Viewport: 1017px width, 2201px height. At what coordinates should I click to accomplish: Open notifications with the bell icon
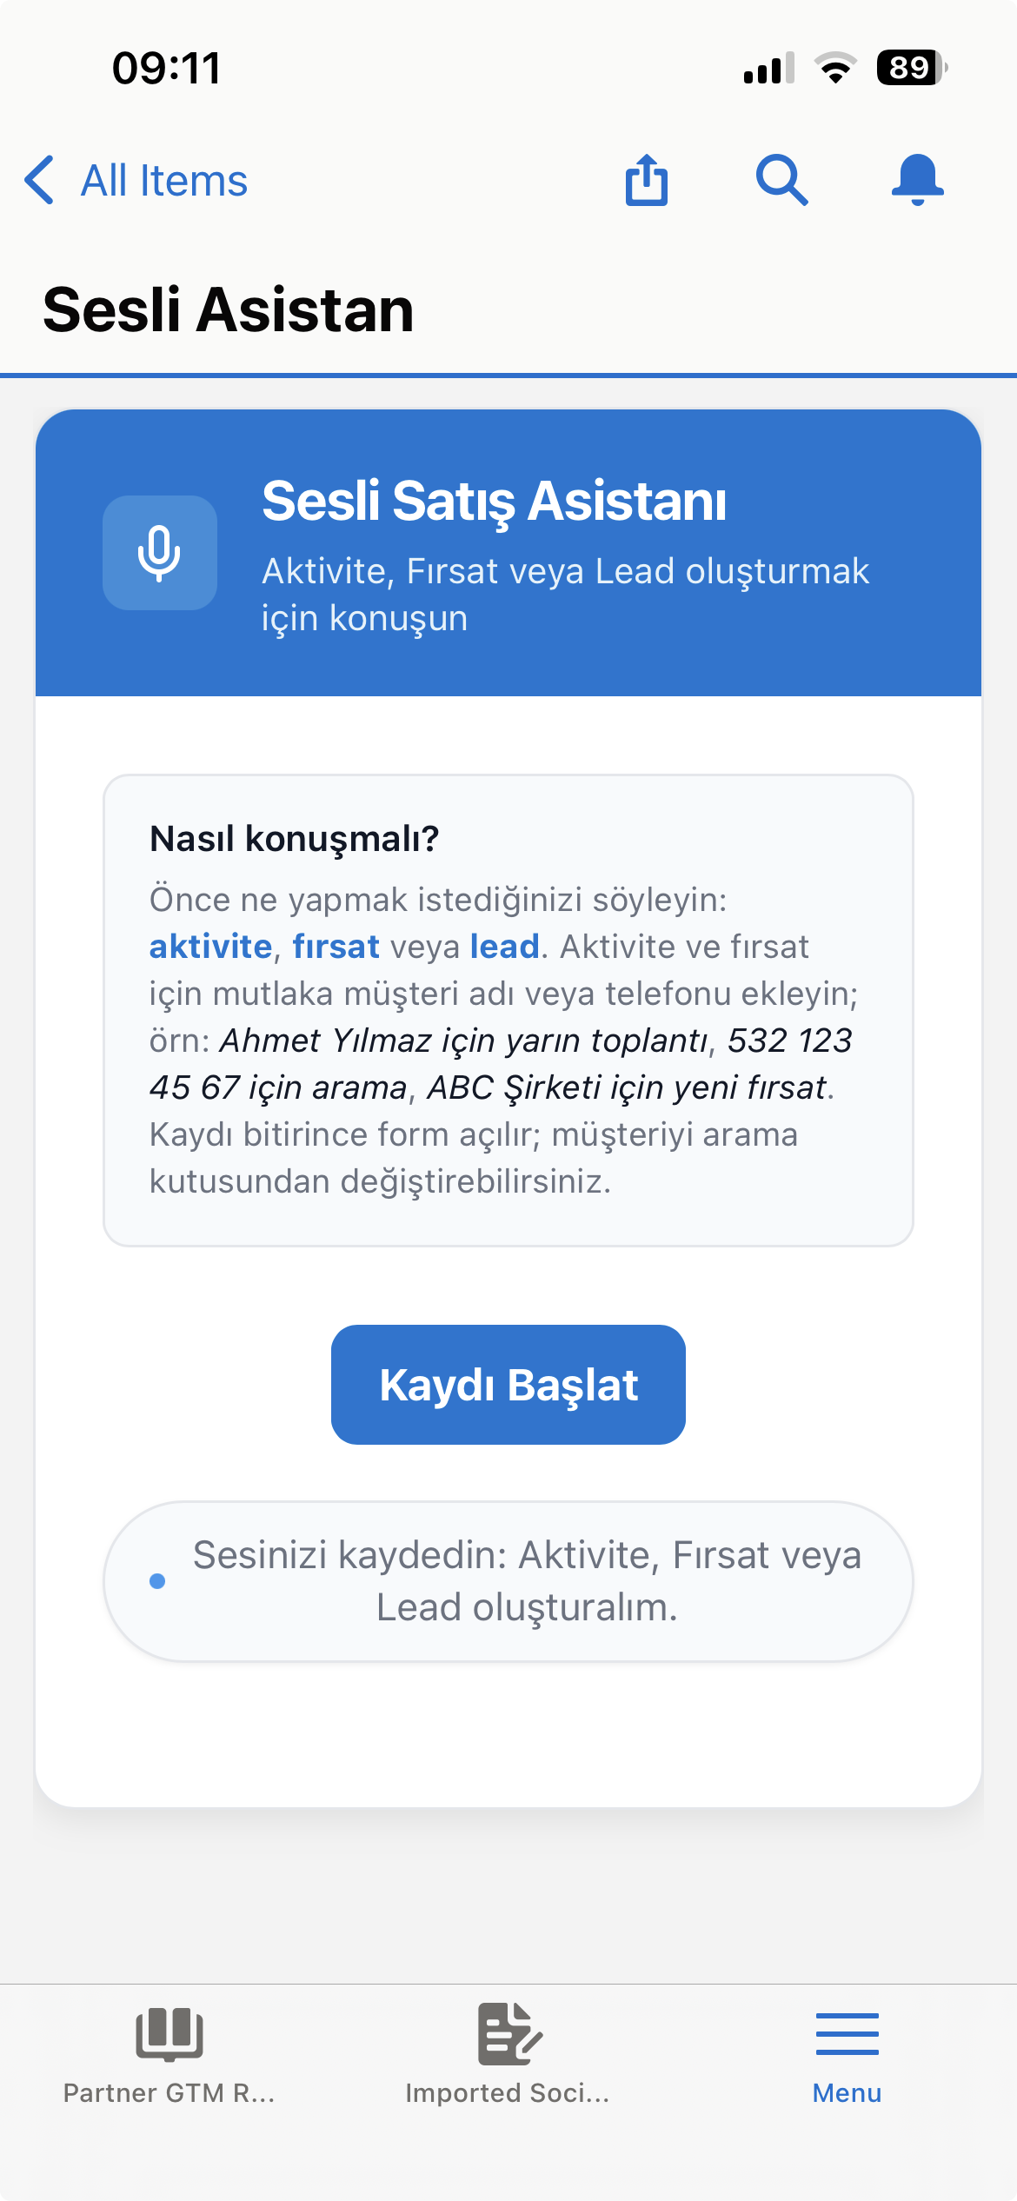[x=919, y=180]
